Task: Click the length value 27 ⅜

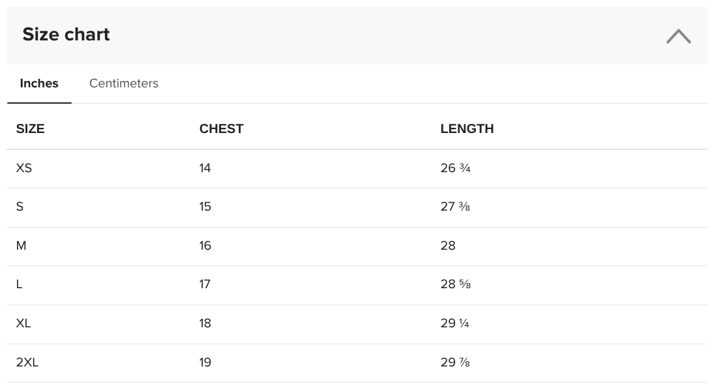Action: coord(455,207)
